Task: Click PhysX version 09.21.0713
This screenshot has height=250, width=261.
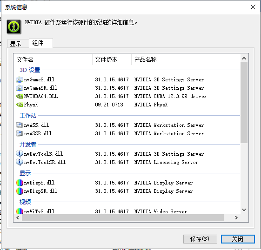Action: pyautogui.click(x=109, y=105)
